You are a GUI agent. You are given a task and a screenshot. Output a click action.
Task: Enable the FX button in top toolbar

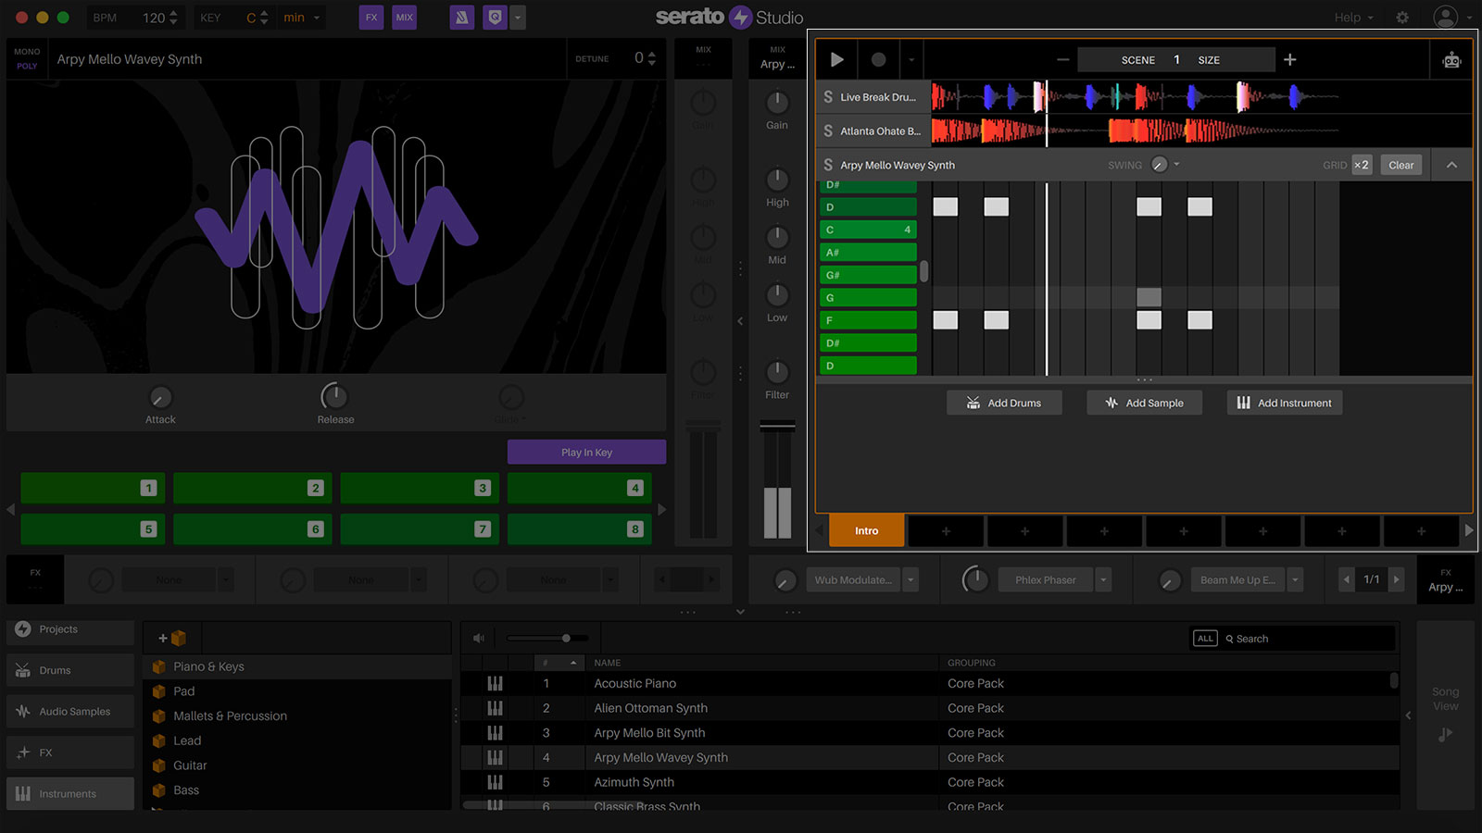coord(370,18)
